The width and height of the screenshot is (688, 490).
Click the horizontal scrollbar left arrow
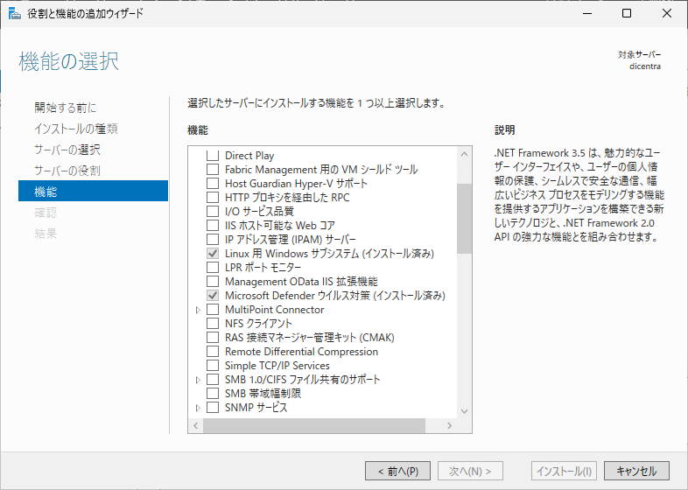[x=195, y=425]
